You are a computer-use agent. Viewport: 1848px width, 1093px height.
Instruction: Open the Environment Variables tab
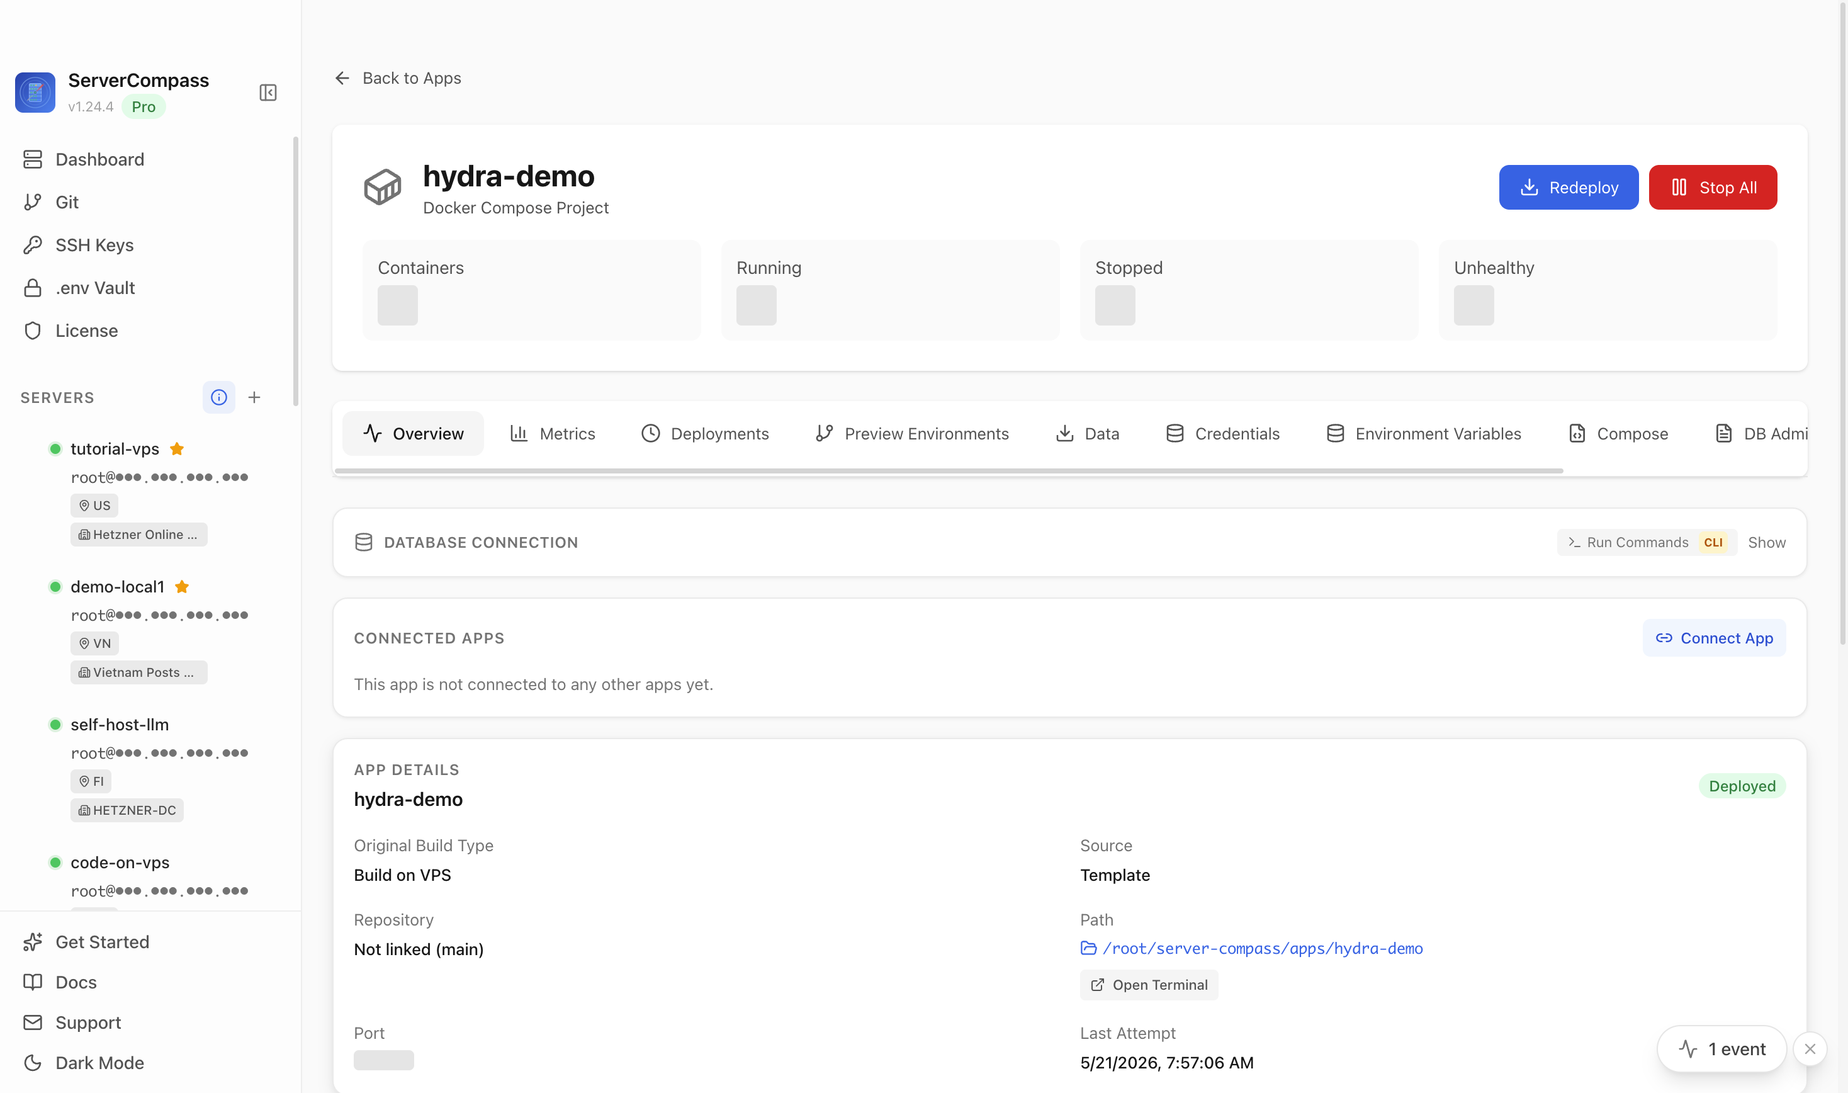pyautogui.click(x=1423, y=433)
